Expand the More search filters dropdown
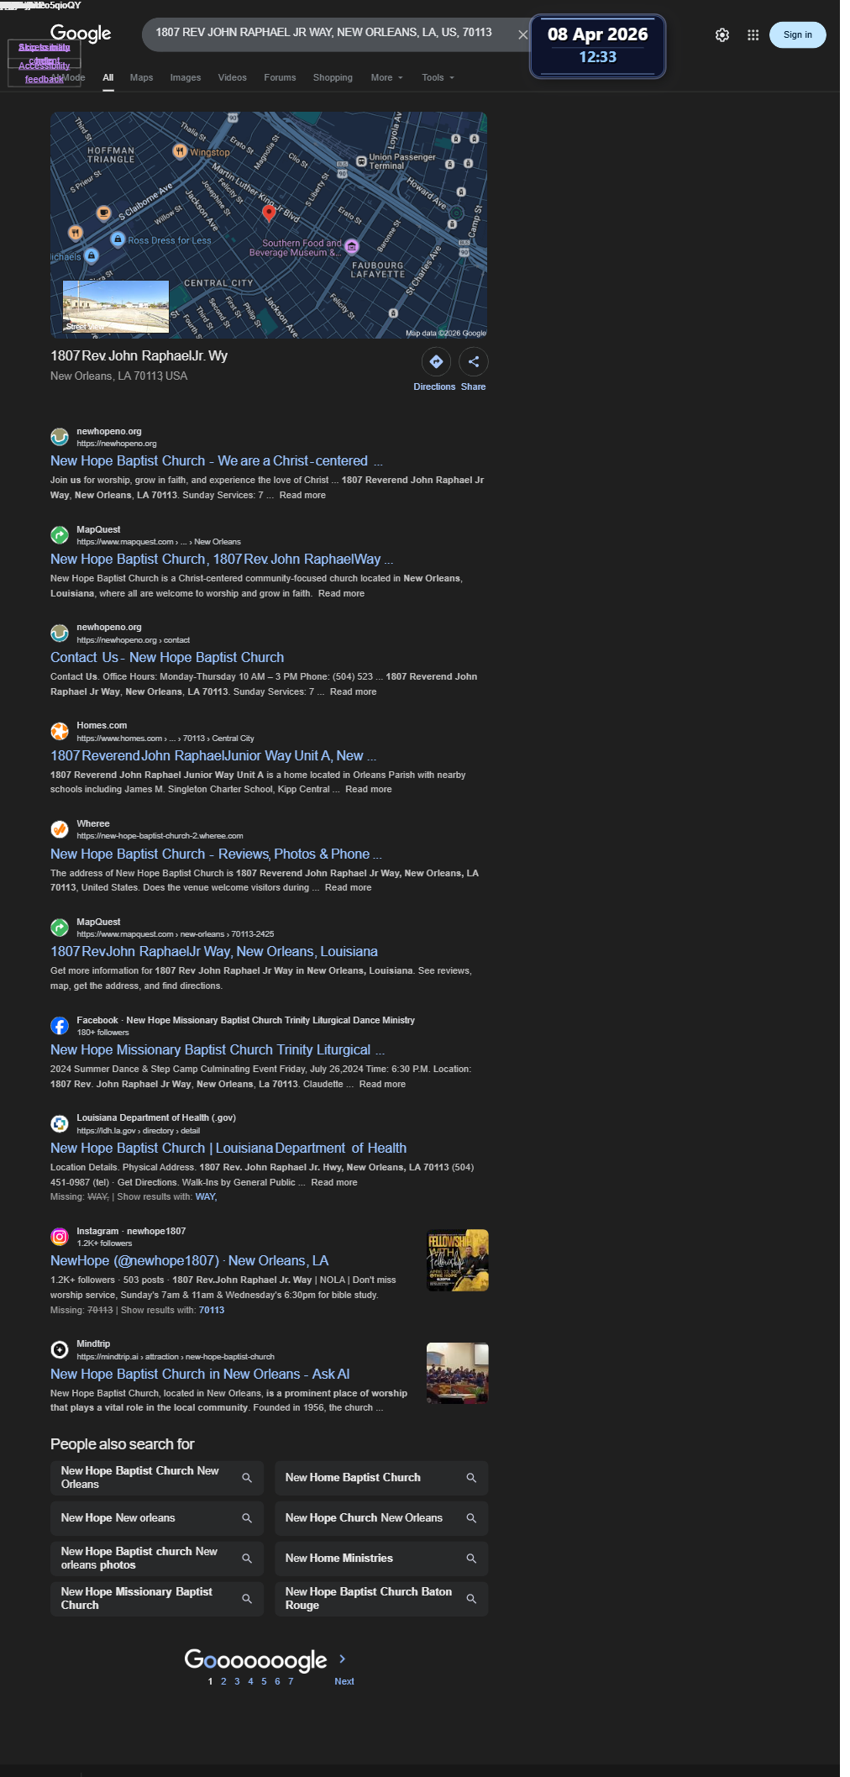This screenshot has width=850, height=1777. (387, 77)
